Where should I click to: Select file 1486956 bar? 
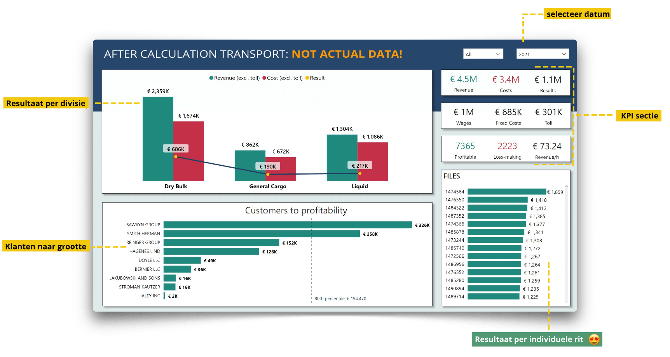pyautogui.click(x=494, y=264)
